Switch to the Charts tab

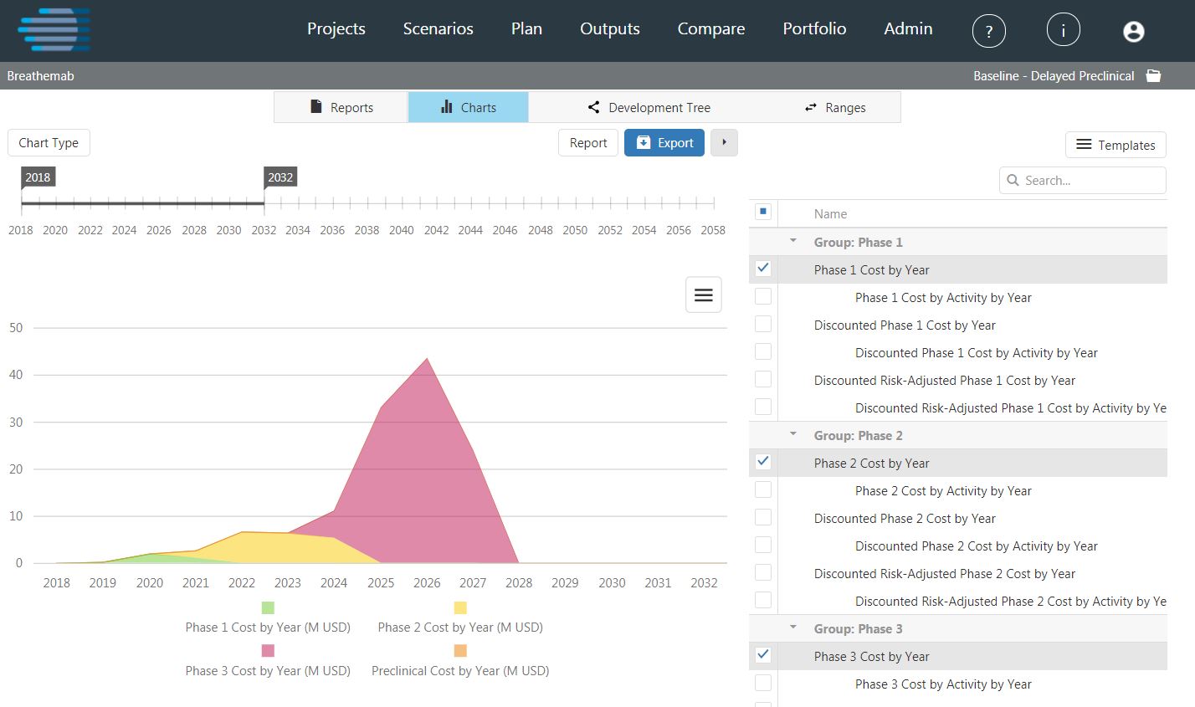(x=469, y=107)
